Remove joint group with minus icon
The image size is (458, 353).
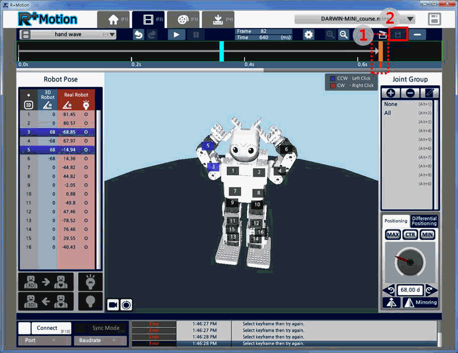[410, 93]
